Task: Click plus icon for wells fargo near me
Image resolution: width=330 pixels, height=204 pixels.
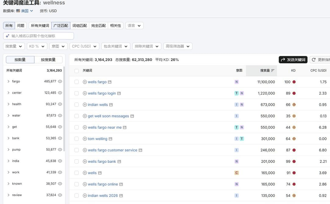Action: click(85, 127)
